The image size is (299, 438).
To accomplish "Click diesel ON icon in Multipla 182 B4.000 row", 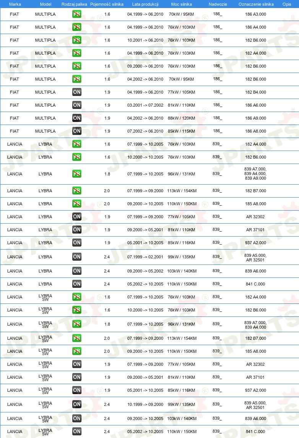I will pyautogui.click(x=76, y=92).
